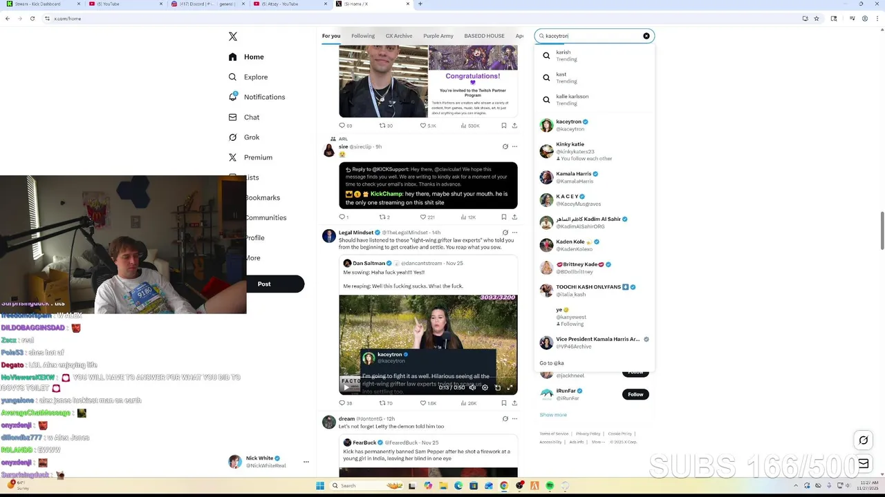This screenshot has width=885, height=497.
Task: Go to Home in X sidebar
Action: tap(246, 57)
